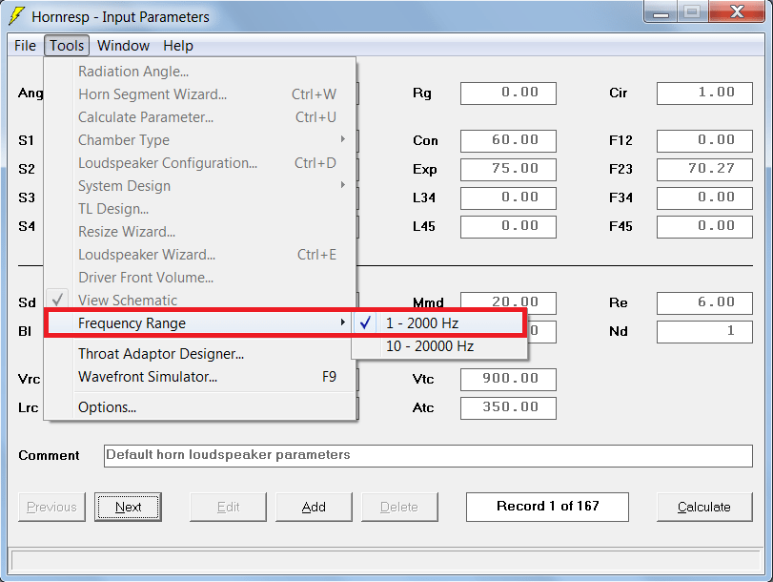Select the 10 - 20000 Hz frequency range
This screenshot has width=773, height=582.
[x=438, y=346]
